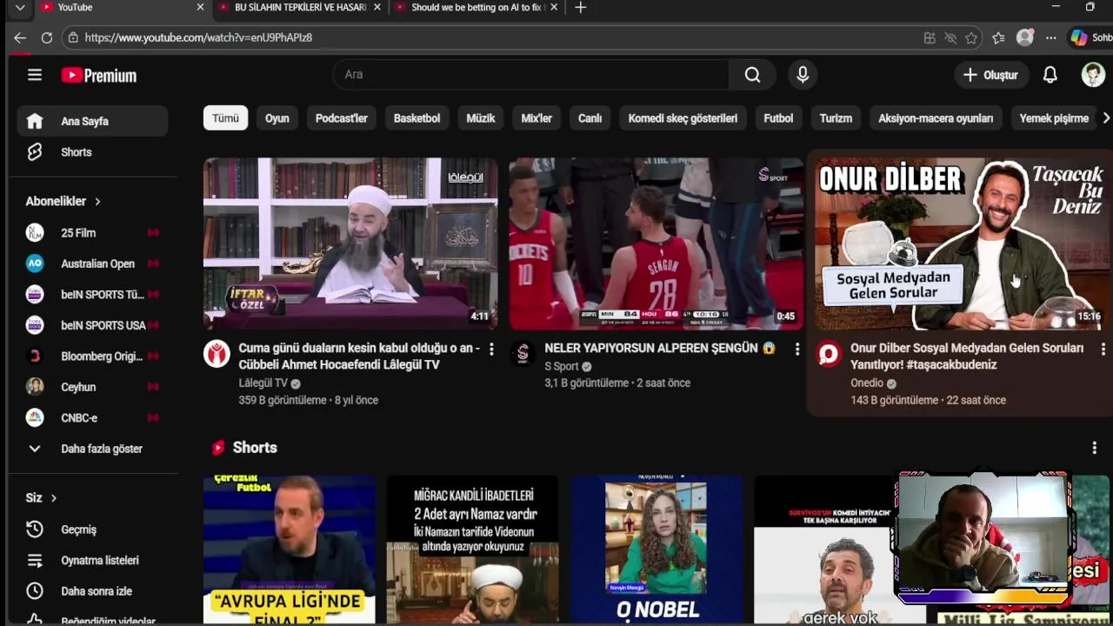
Task: Open Oluştur create menu
Action: 990,75
